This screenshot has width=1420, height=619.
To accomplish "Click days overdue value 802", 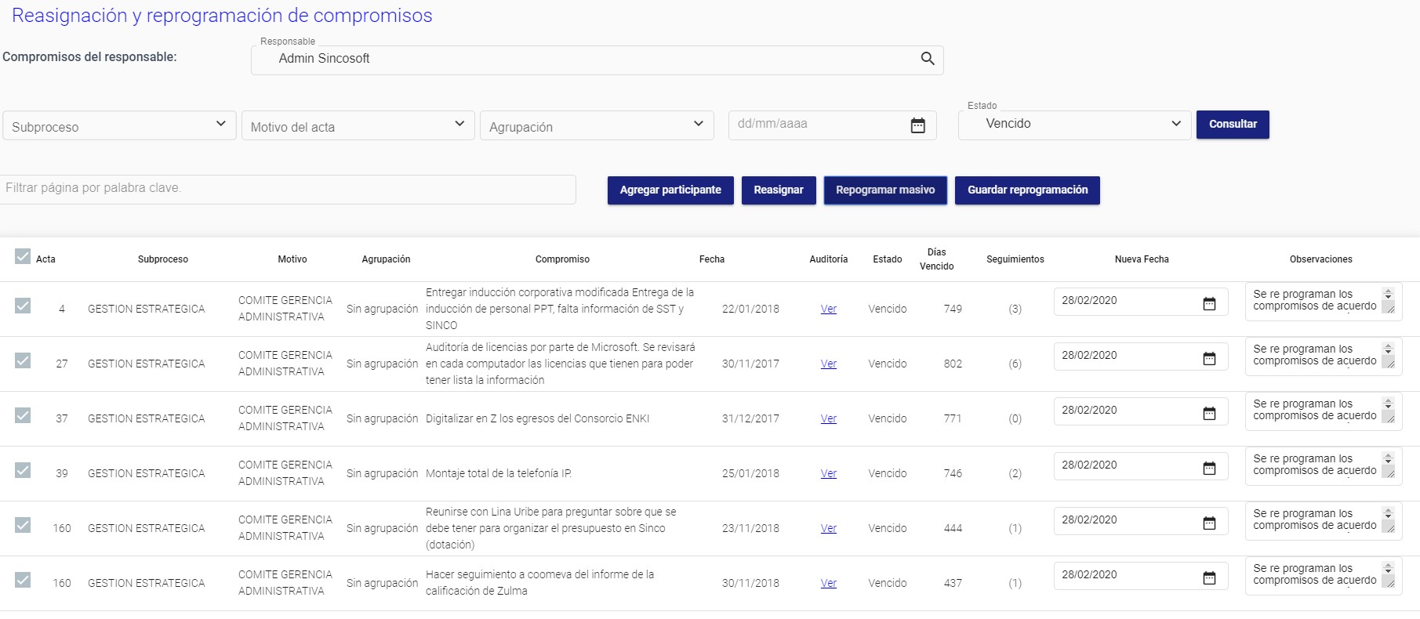I will [953, 364].
